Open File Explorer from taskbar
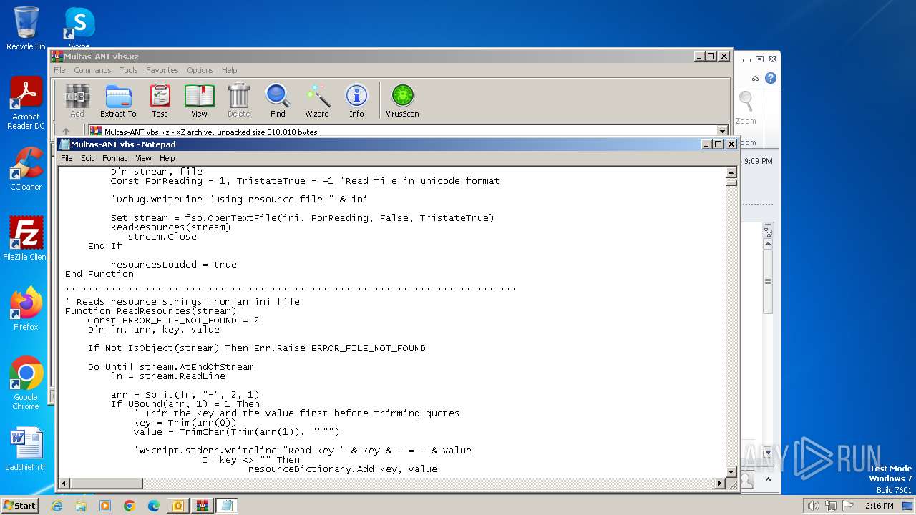Screen dimensions: 916x515 [x=81, y=506]
